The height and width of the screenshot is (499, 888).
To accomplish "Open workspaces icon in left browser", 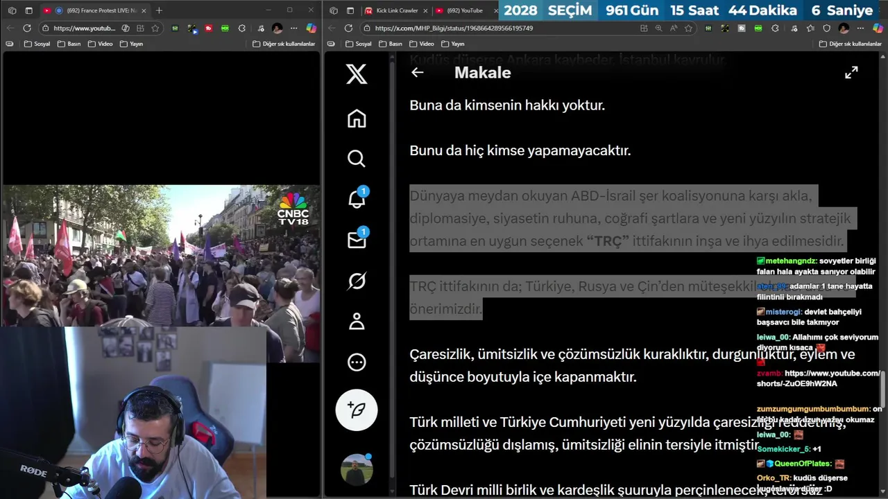I will tap(12, 10).
